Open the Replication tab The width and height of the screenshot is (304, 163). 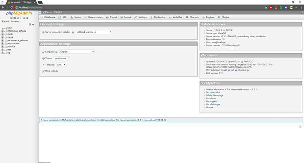pos(158,17)
